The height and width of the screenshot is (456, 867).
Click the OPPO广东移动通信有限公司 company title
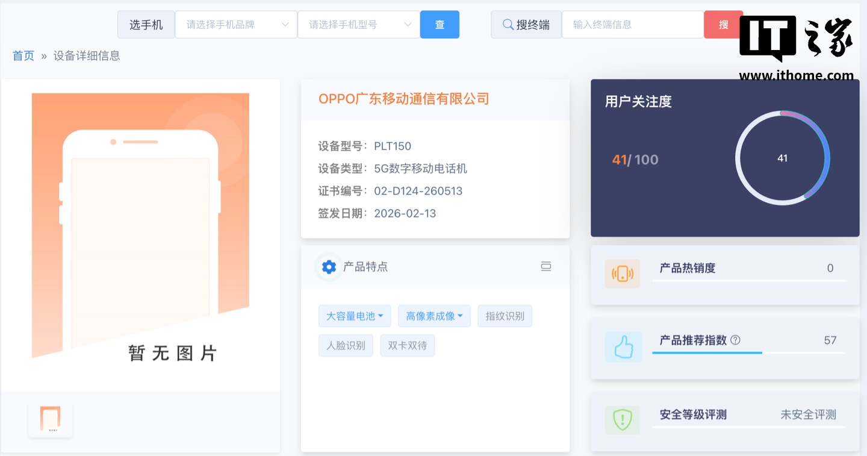404,99
